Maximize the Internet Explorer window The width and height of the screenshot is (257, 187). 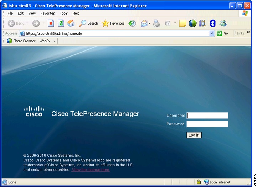pyautogui.click(x=240, y=6)
